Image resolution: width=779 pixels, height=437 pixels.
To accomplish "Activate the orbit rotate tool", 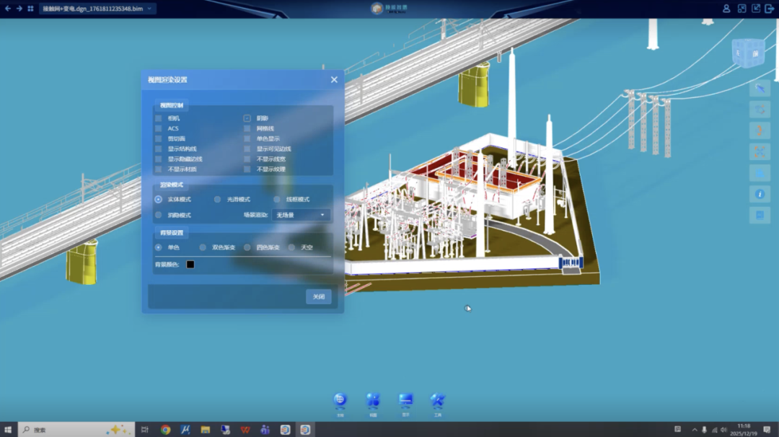I will (x=760, y=110).
